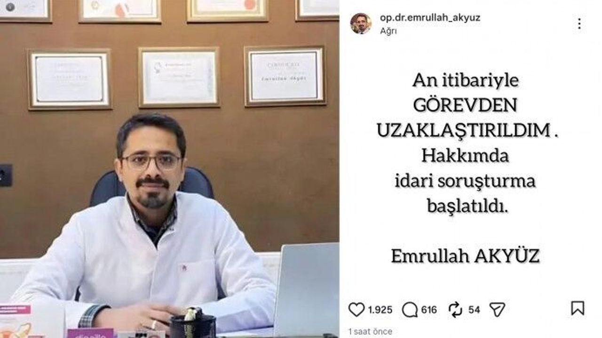Open op.dr.emrullah_akyuz profile picture
This screenshot has height=338, width=602.
click(x=361, y=23)
